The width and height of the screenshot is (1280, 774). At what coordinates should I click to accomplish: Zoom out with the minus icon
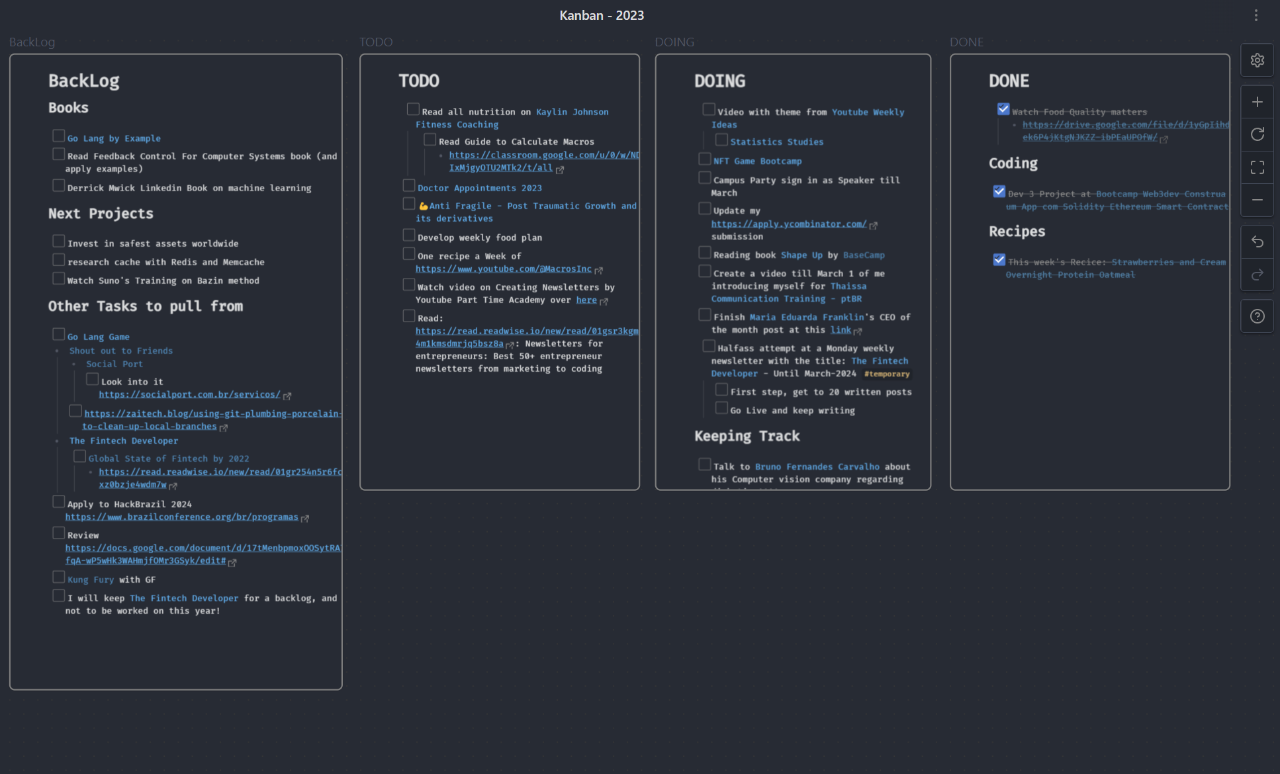click(x=1257, y=200)
